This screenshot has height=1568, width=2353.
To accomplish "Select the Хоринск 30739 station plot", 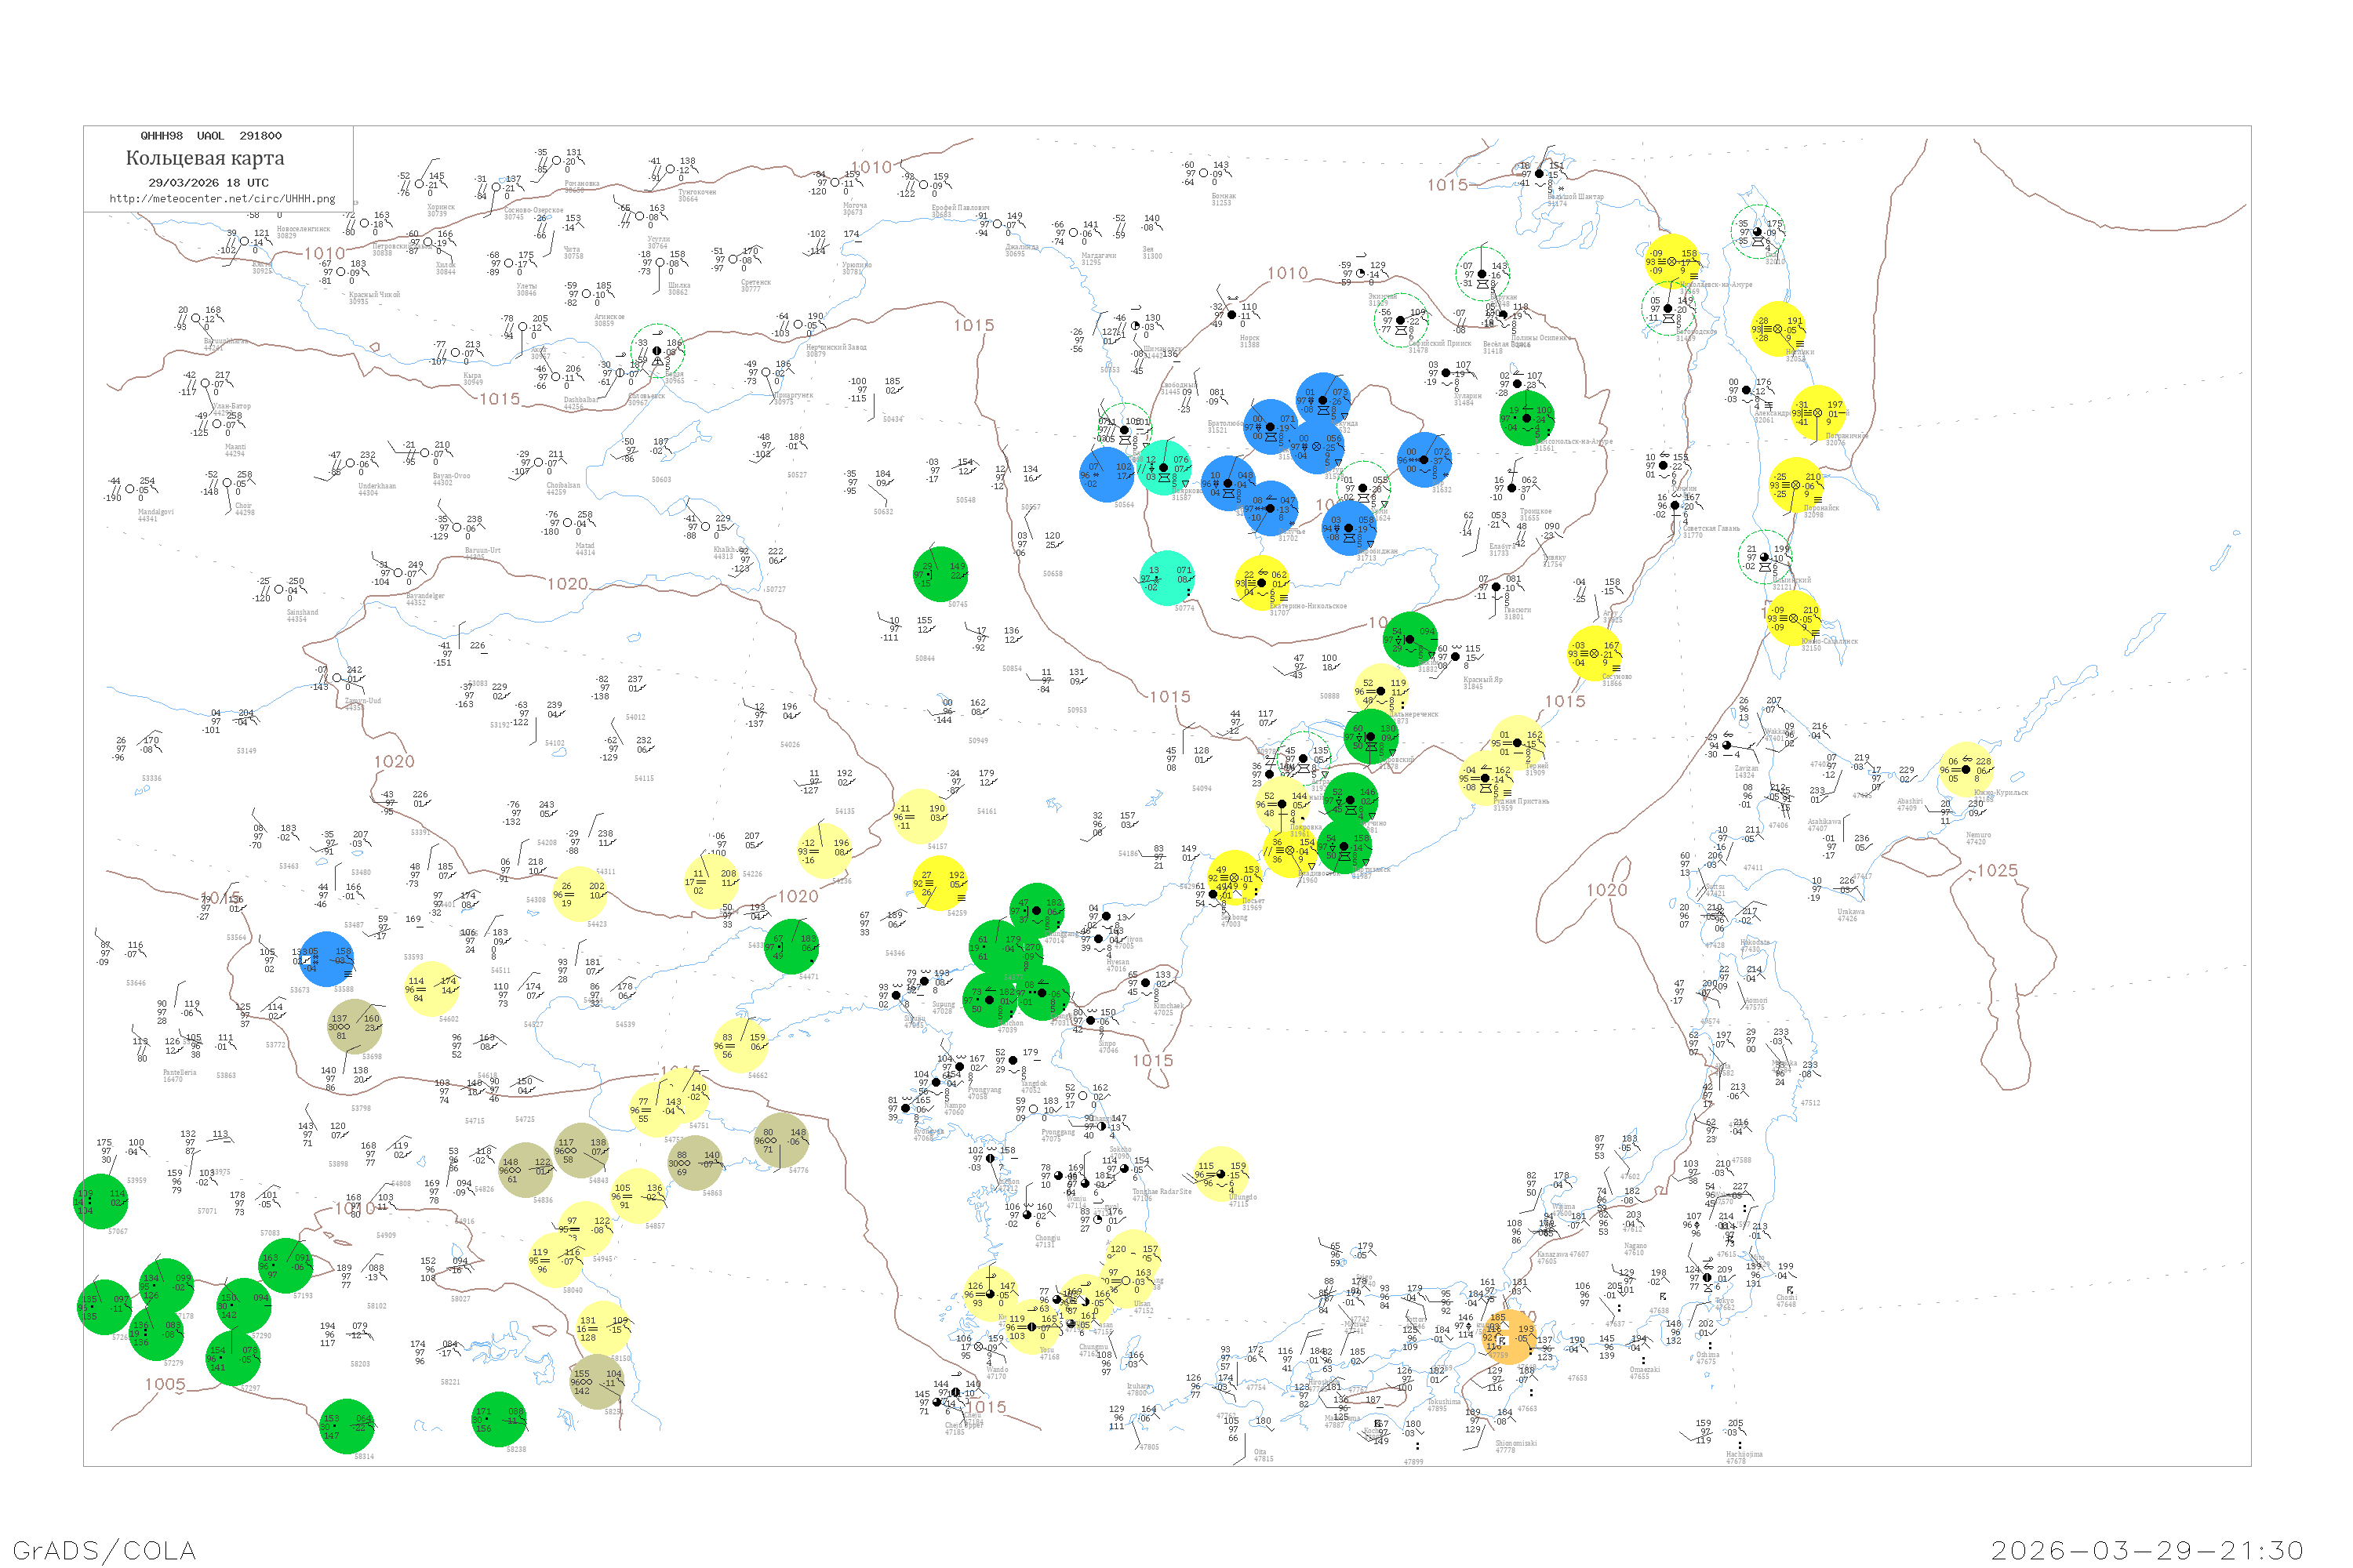I will (x=420, y=185).
